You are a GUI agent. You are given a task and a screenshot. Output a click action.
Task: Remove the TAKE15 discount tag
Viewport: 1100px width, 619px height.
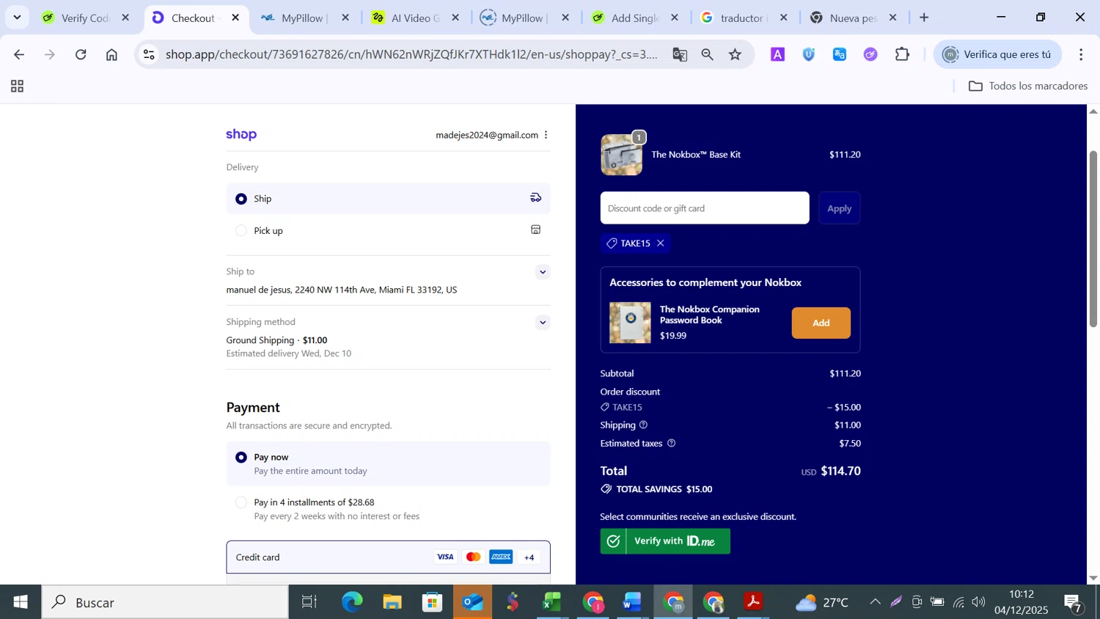[661, 243]
